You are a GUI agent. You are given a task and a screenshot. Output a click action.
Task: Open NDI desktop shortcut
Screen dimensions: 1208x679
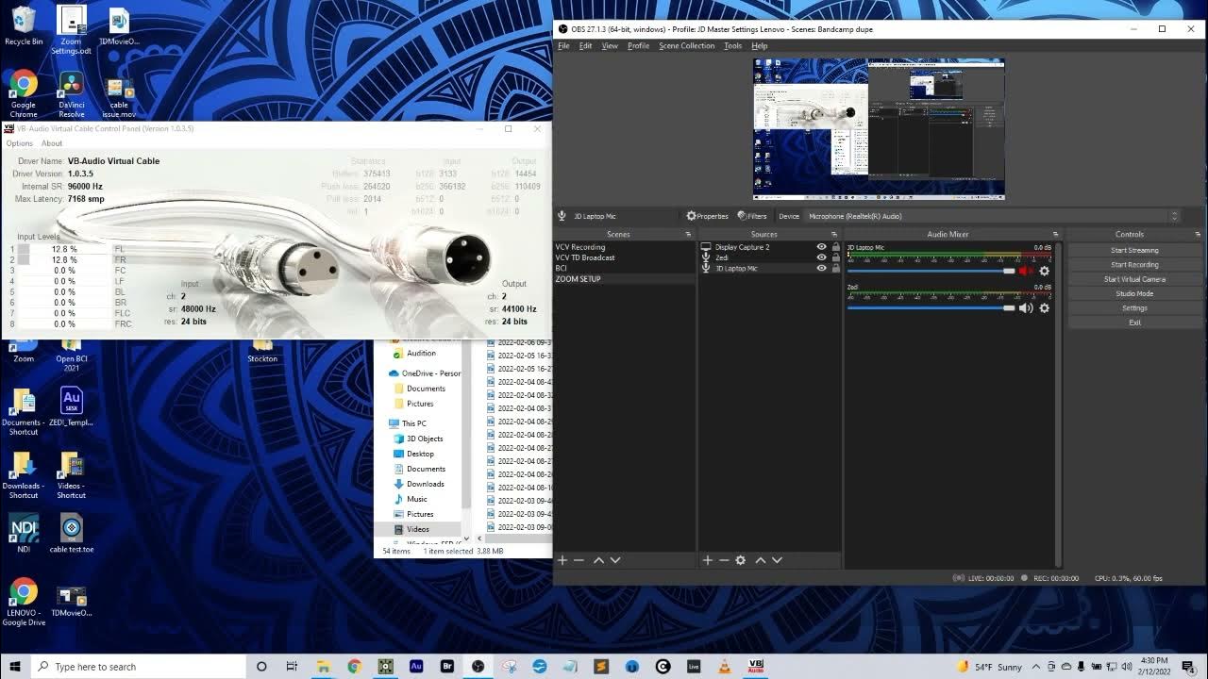coord(24,534)
